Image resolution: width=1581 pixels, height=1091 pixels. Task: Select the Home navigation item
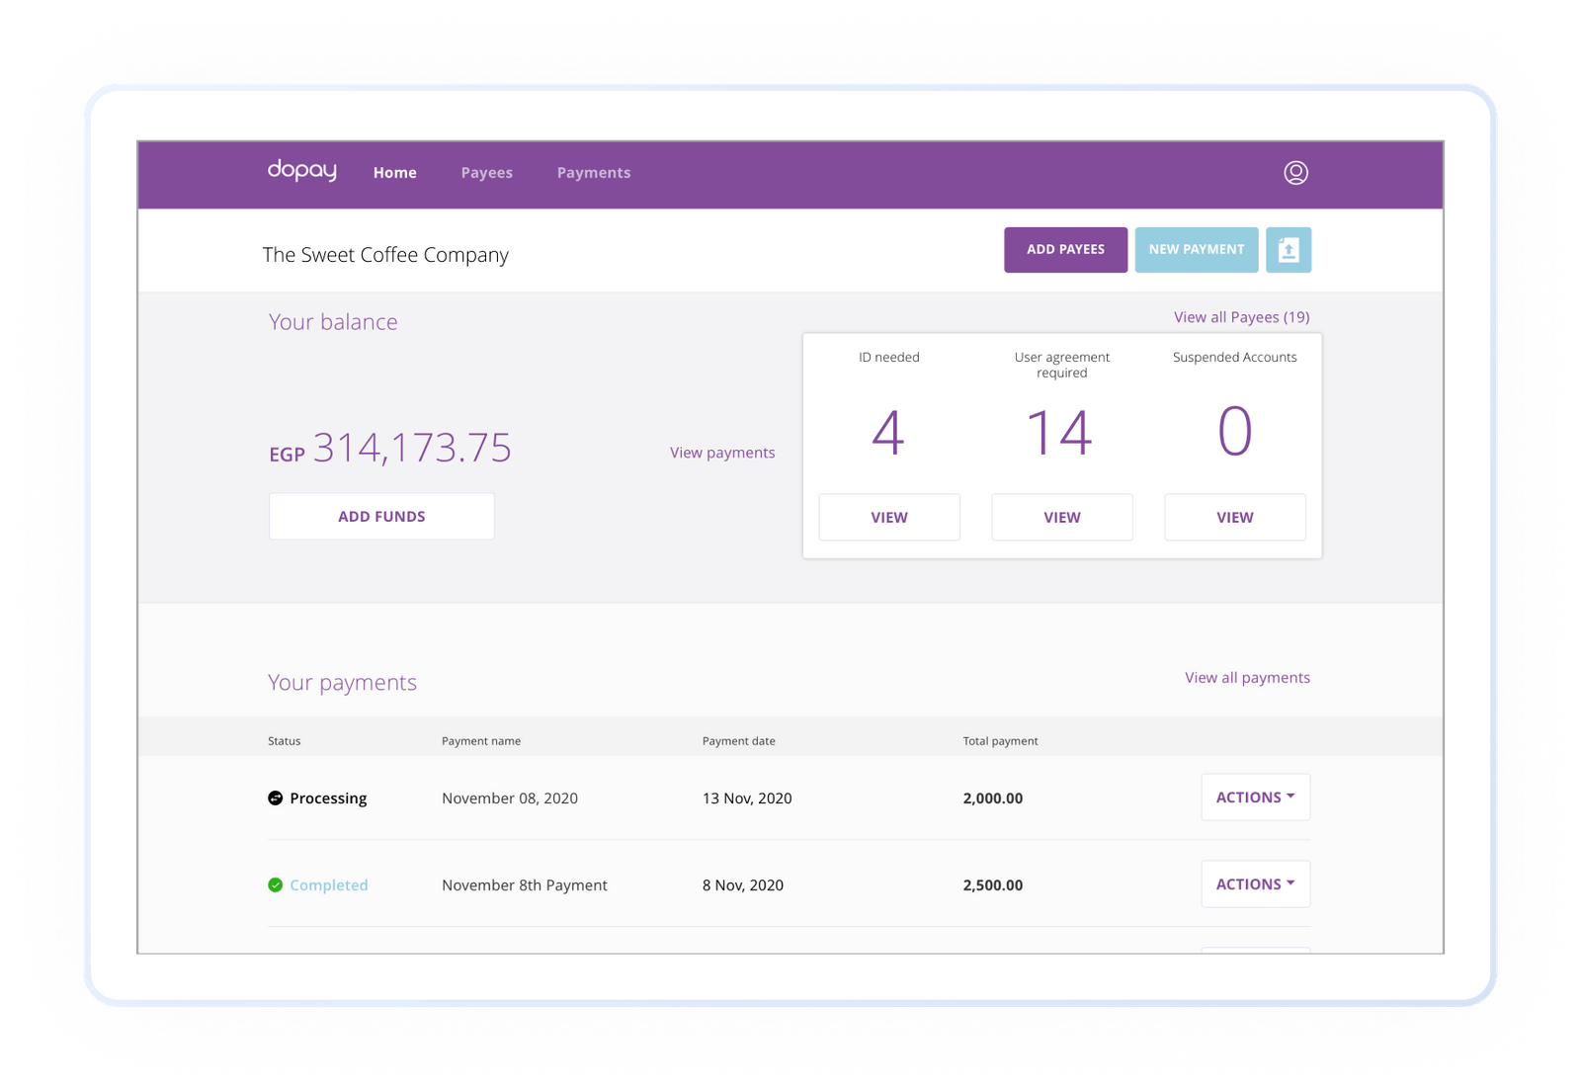pos(394,172)
